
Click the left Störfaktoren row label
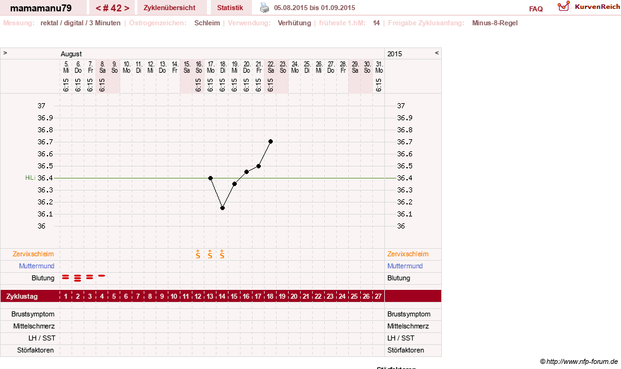click(x=35, y=350)
